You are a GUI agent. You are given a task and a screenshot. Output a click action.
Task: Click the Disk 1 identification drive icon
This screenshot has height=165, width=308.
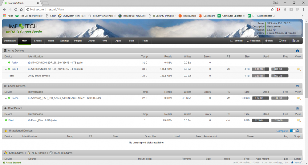29,69
